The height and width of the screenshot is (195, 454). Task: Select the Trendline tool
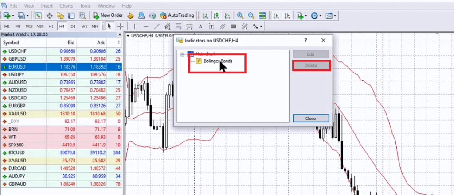tap(157, 27)
